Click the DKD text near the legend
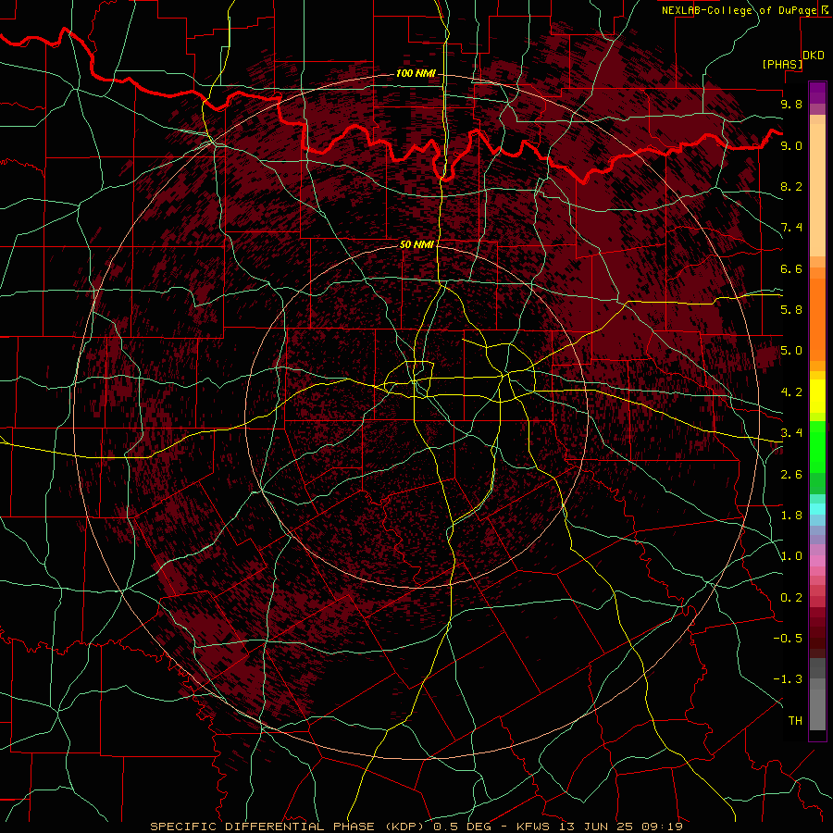This screenshot has width=833, height=833. tap(814, 56)
